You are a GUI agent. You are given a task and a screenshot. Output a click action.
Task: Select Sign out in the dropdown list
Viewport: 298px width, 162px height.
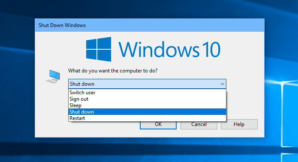147,99
